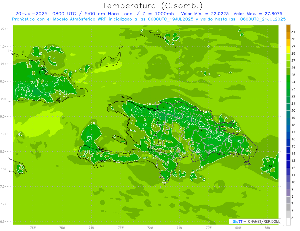Click colorbar label '20'
This screenshot has width=300, height=231.
[x=293, y=111]
